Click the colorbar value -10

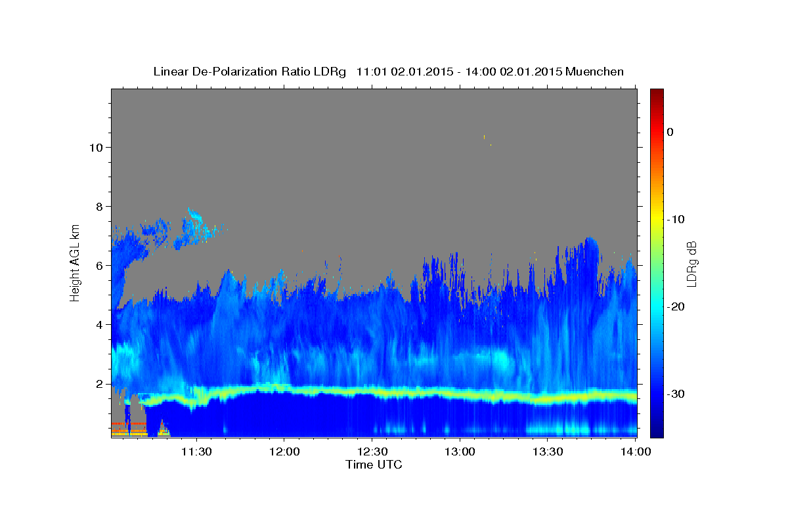[x=676, y=219]
